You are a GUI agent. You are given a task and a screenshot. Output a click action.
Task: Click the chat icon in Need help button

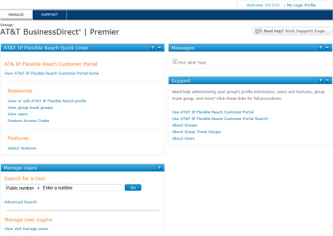(x=259, y=31)
